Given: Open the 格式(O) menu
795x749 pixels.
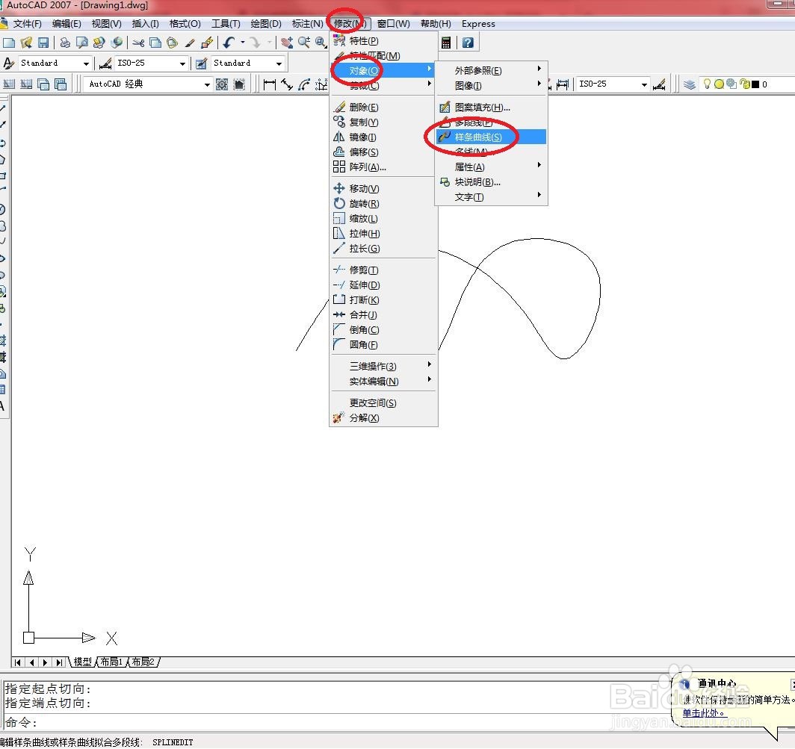Looking at the screenshot, I should 185,24.
